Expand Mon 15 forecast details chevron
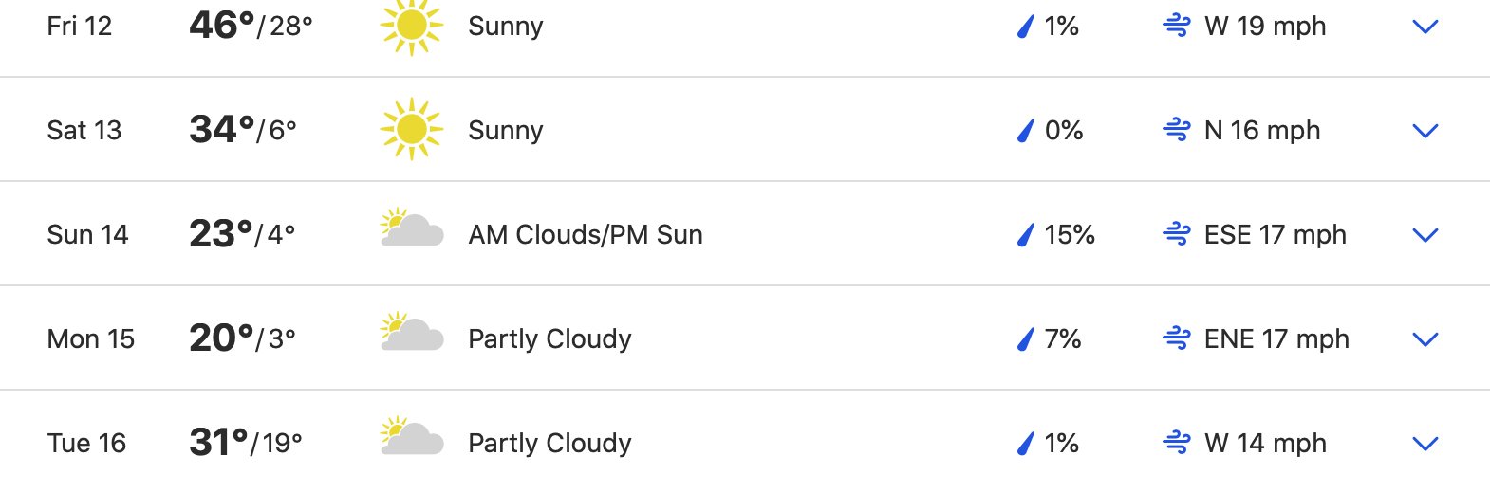This screenshot has height=493, width=1490. [x=1425, y=339]
